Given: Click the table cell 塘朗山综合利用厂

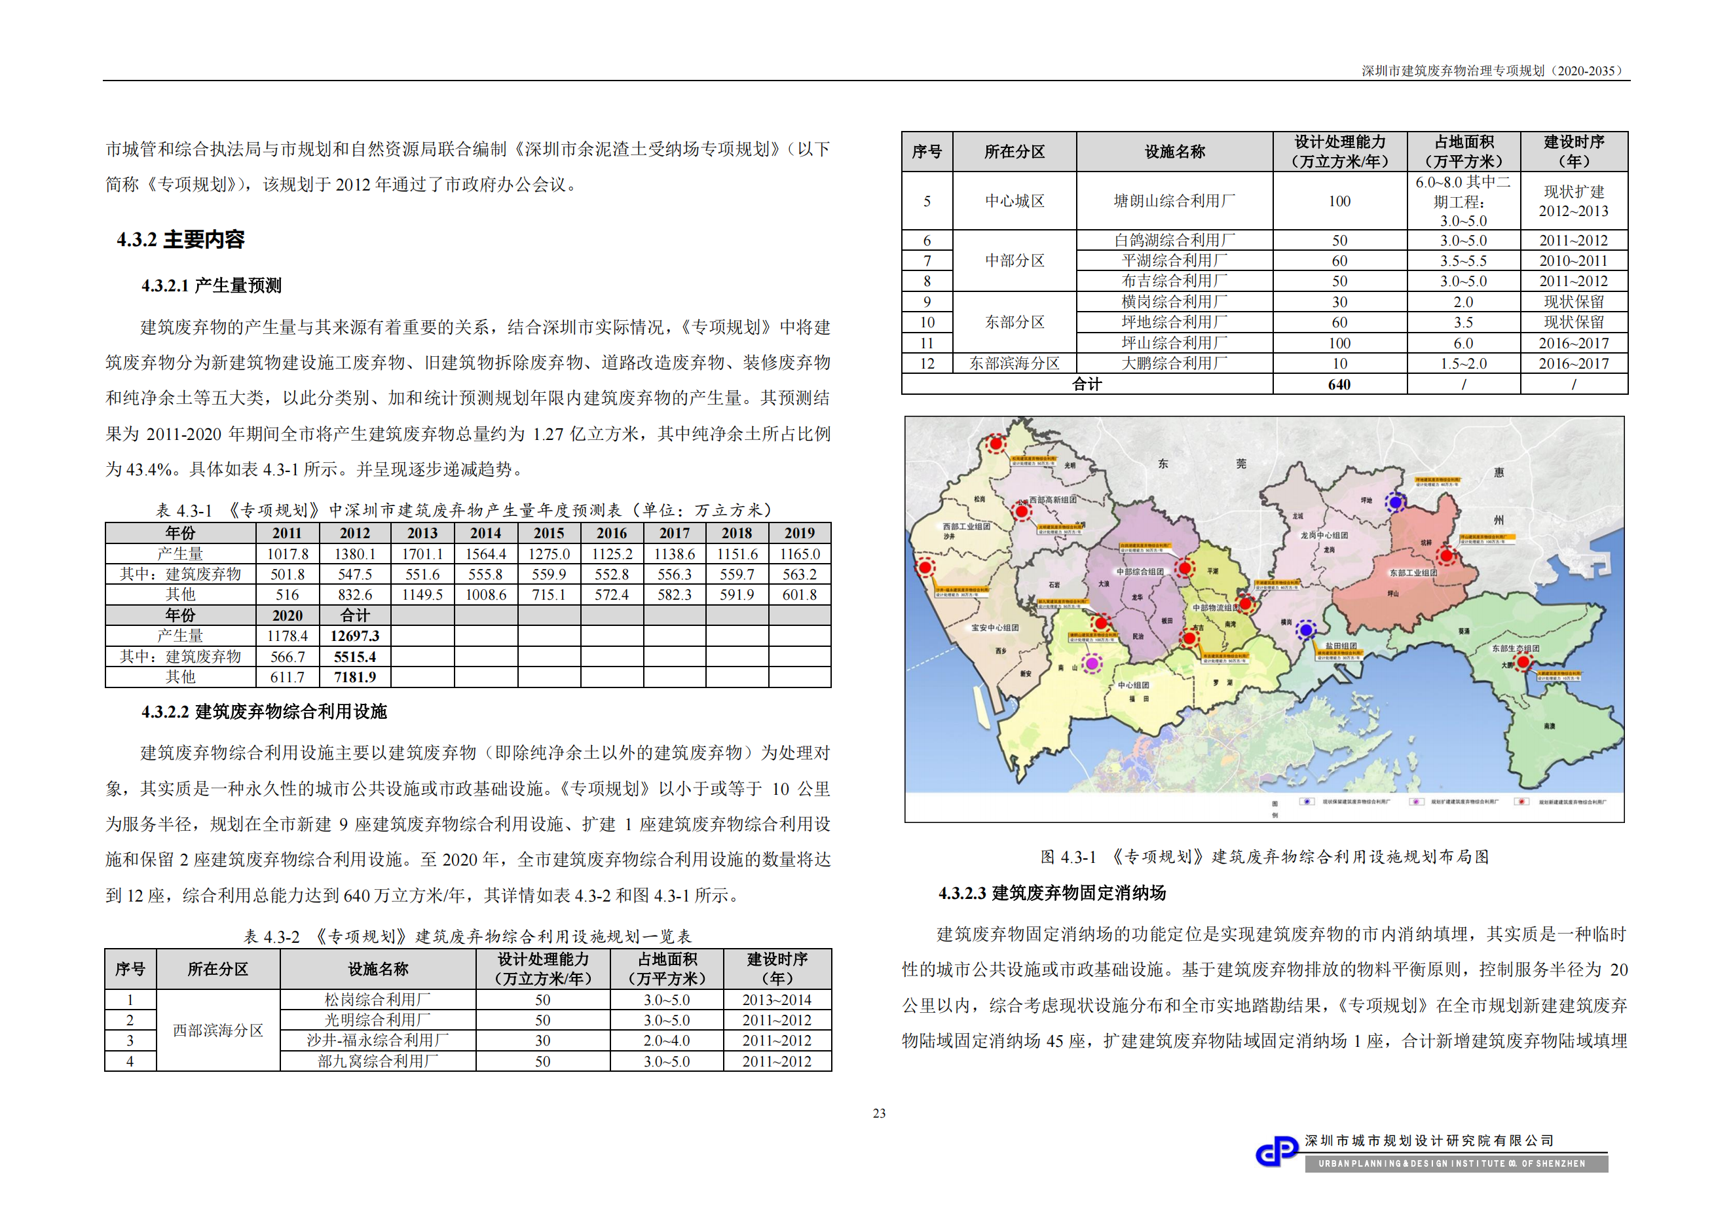Looking at the screenshot, I should [x=1175, y=200].
